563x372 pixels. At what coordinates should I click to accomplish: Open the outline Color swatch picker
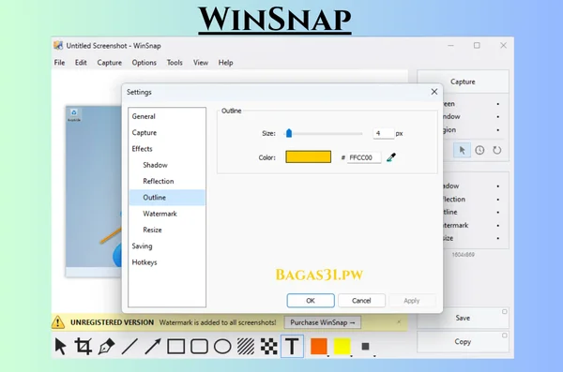tap(308, 156)
